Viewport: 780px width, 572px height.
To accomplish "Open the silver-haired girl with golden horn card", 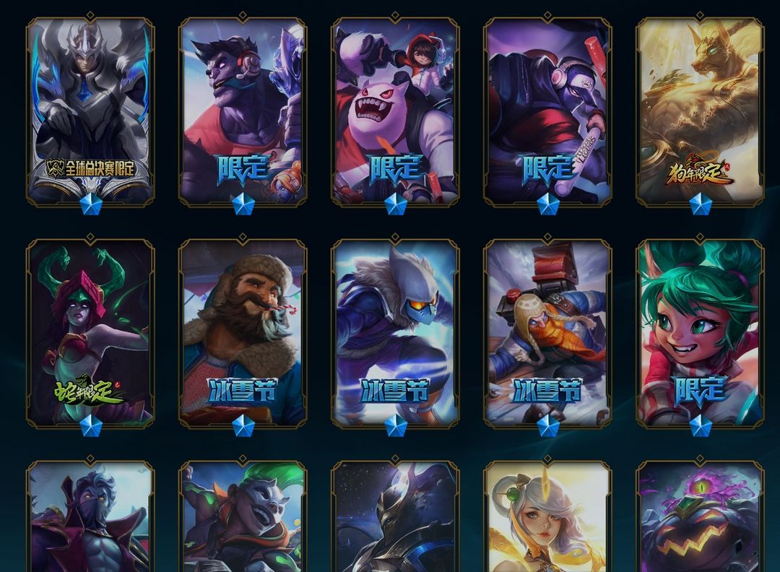I will coord(547,516).
